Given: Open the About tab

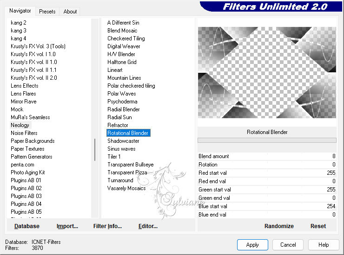Looking at the screenshot, I should click(70, 12).
